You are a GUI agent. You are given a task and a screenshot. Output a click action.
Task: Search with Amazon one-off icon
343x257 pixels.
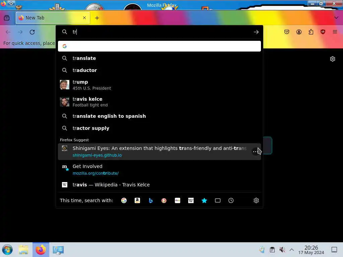pyautogui.click(x=137, y=200)
